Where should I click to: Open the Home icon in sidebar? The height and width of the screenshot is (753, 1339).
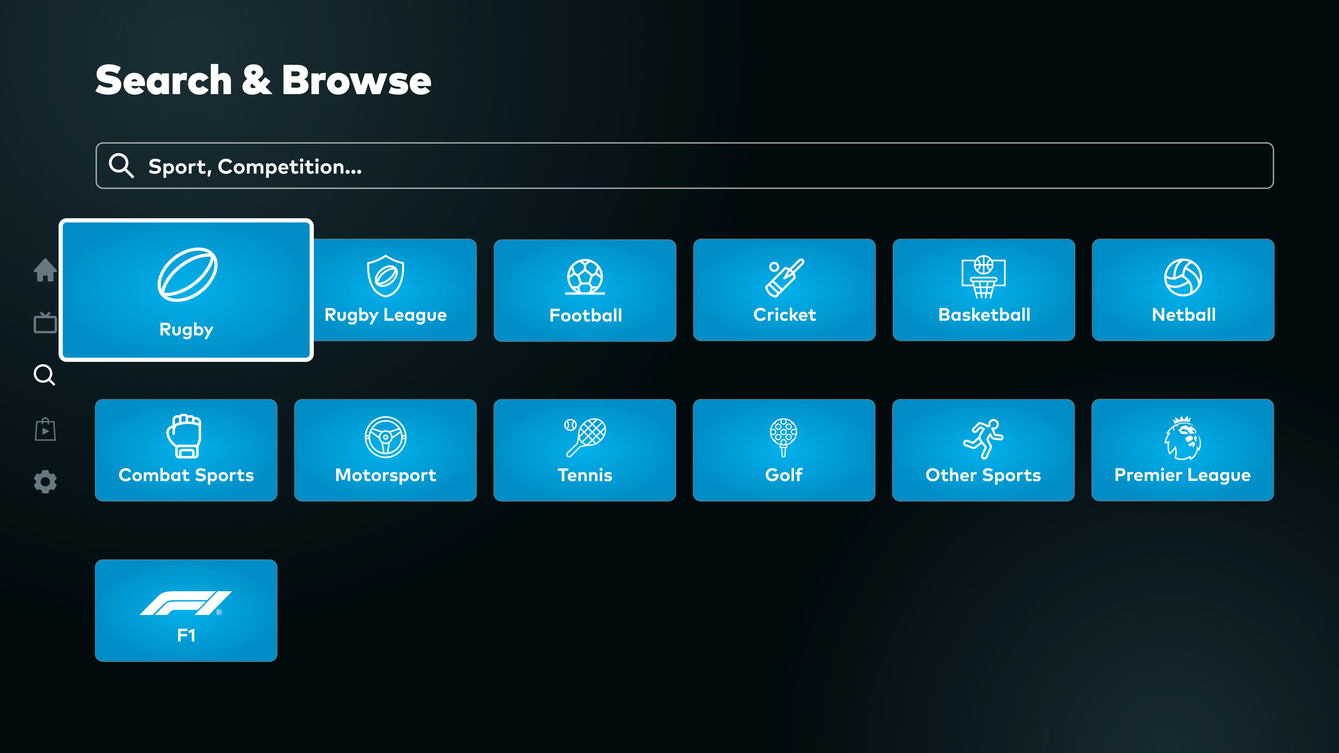[45, 270]
